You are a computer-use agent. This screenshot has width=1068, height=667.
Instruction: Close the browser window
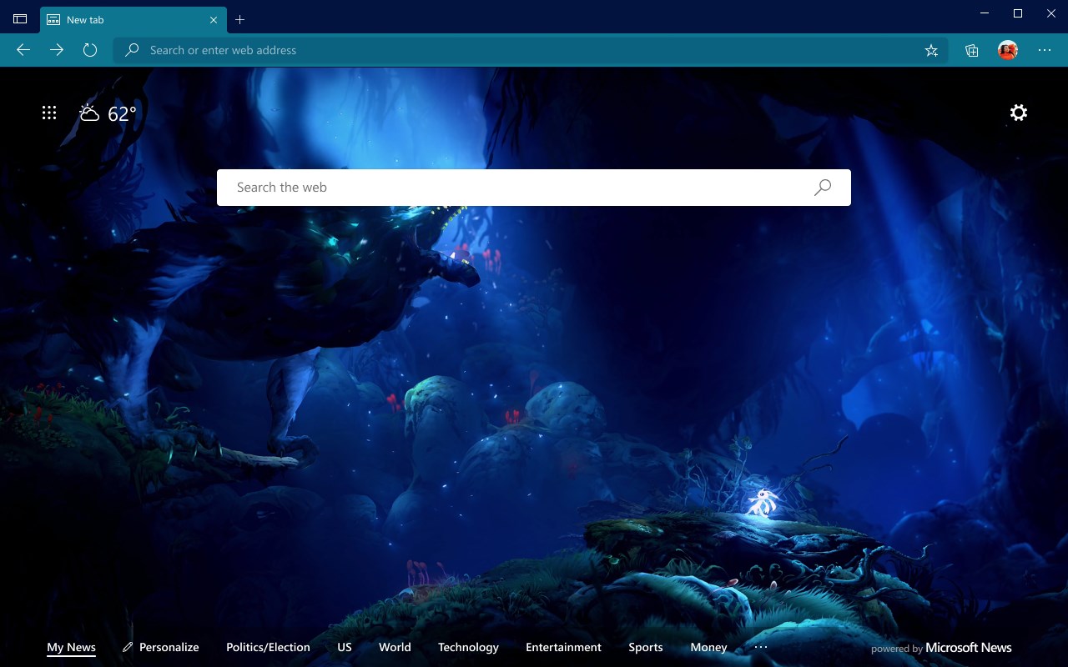pos(1051,13)
